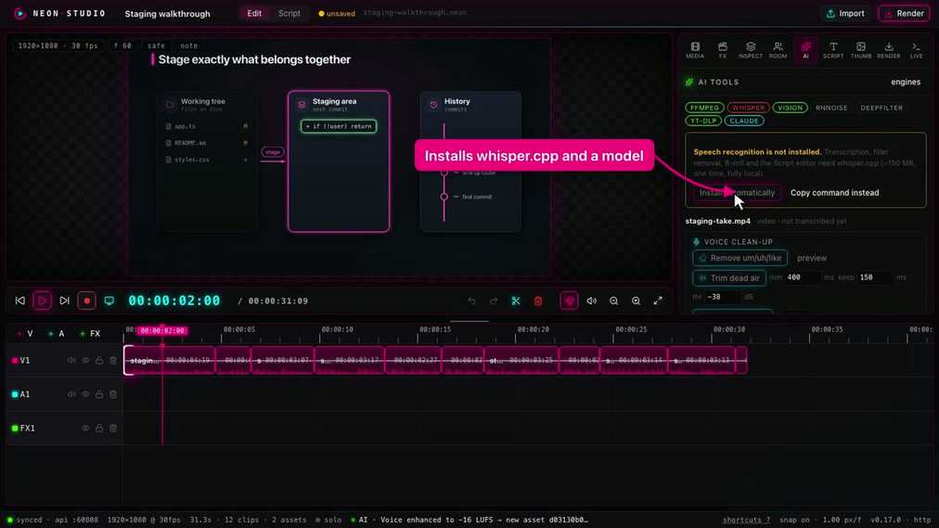Image resolution: width=939 pixels, height=528 pixels.
Task: Toggle lock on A1 track
Action: coord(99,393)
